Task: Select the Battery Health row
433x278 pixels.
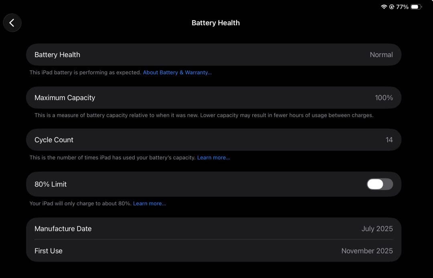Action: (213, 55)
